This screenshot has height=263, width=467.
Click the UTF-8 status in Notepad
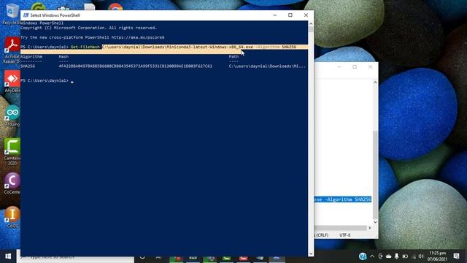click(x=345, y=235)
